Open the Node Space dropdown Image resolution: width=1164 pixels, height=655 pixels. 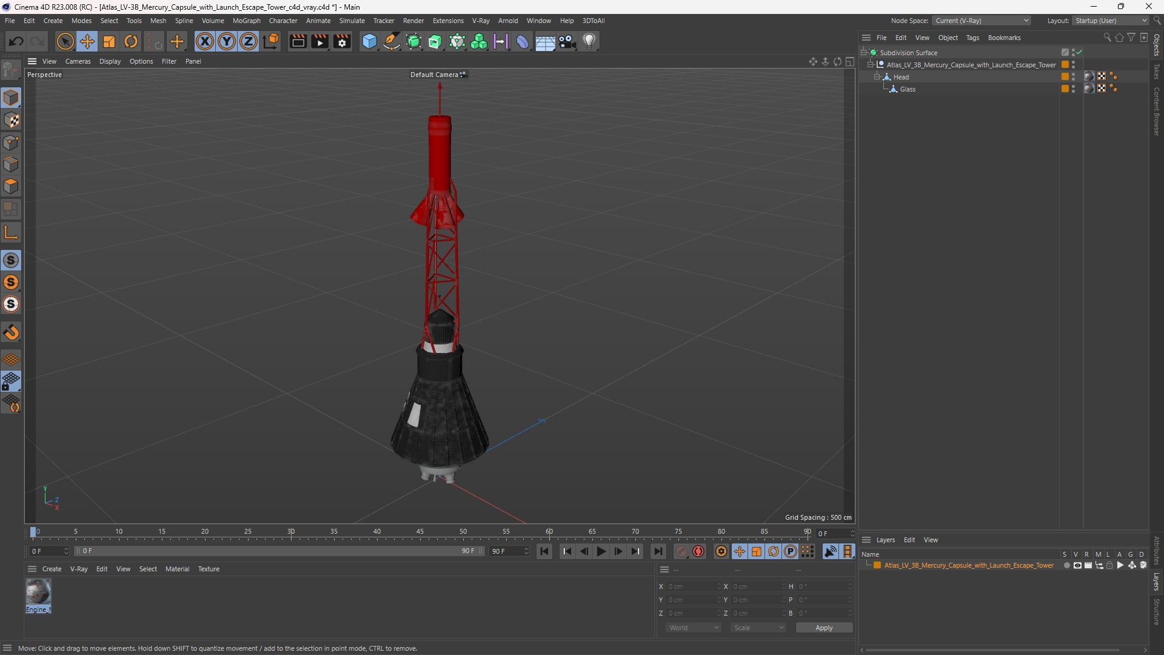[x=981, y=21]
